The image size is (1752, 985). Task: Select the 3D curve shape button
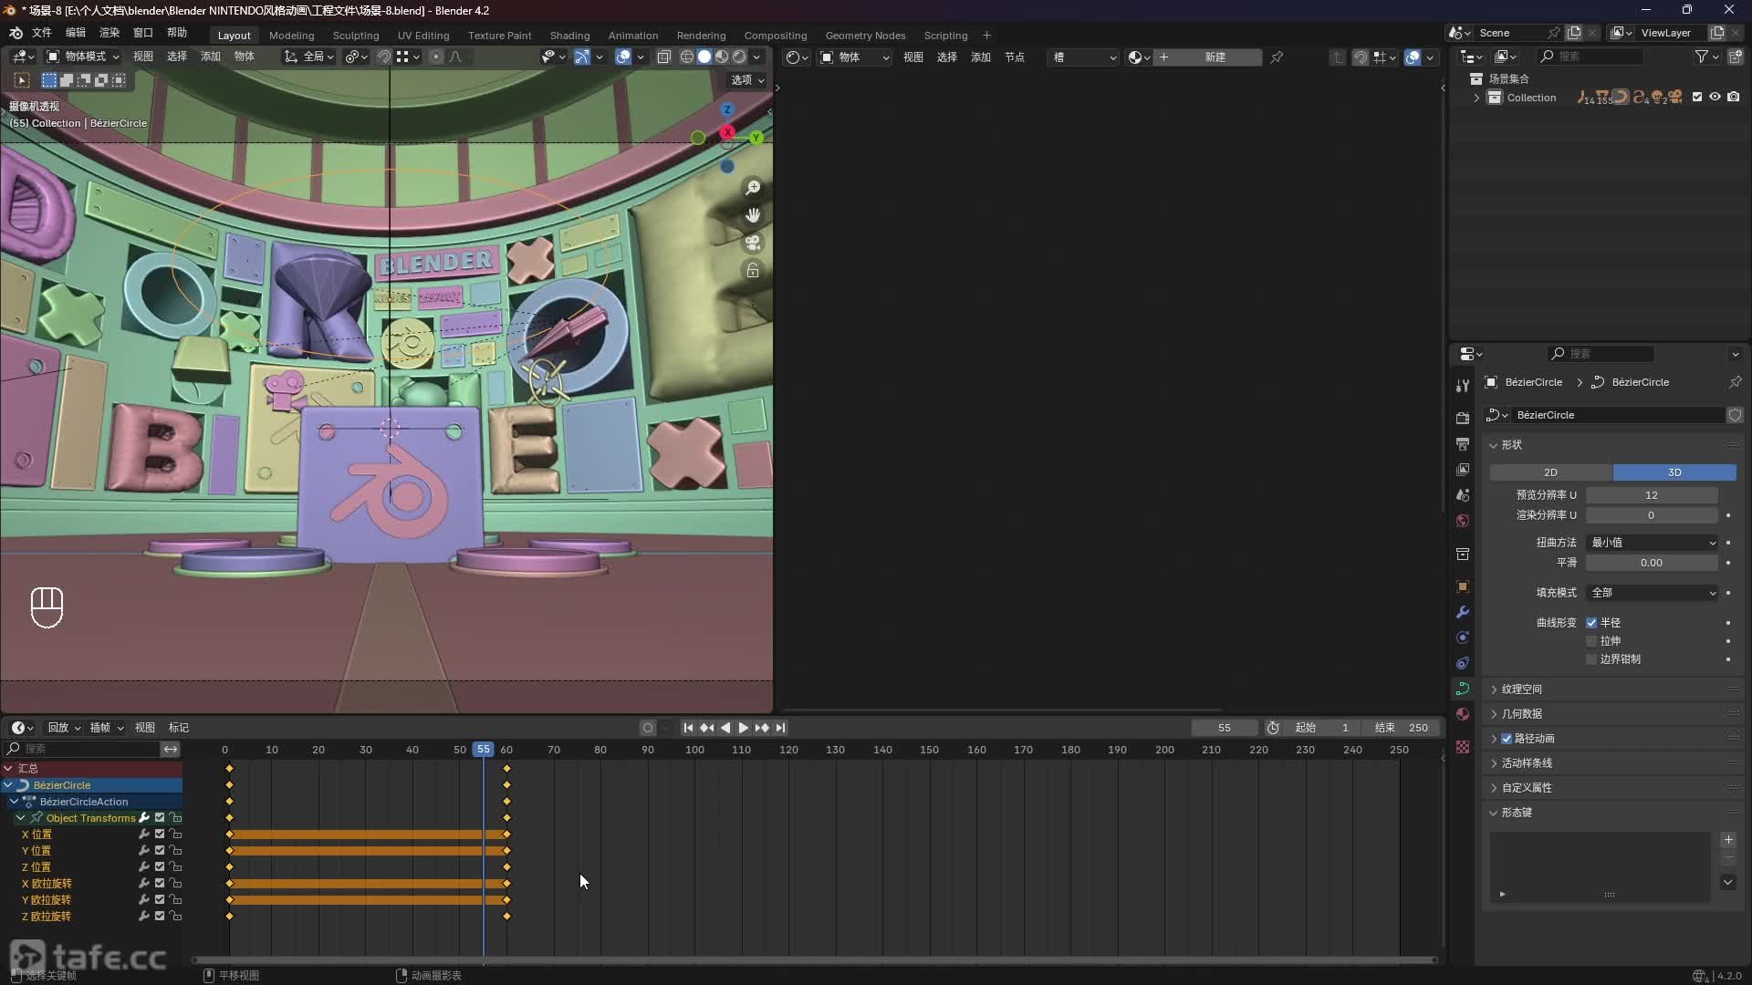(1674, 472)
